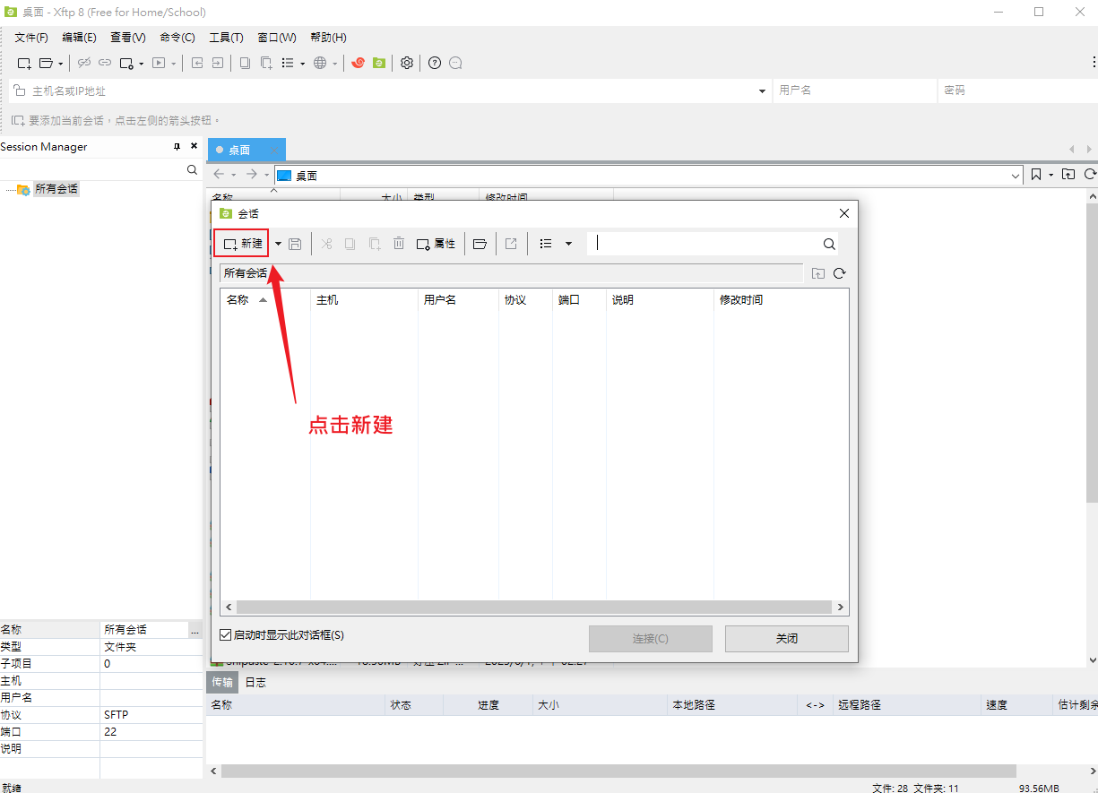This screenshot has height=793, width=1098.
Task: Open the 文件(F) menu
Action: (x=31, y=38)
